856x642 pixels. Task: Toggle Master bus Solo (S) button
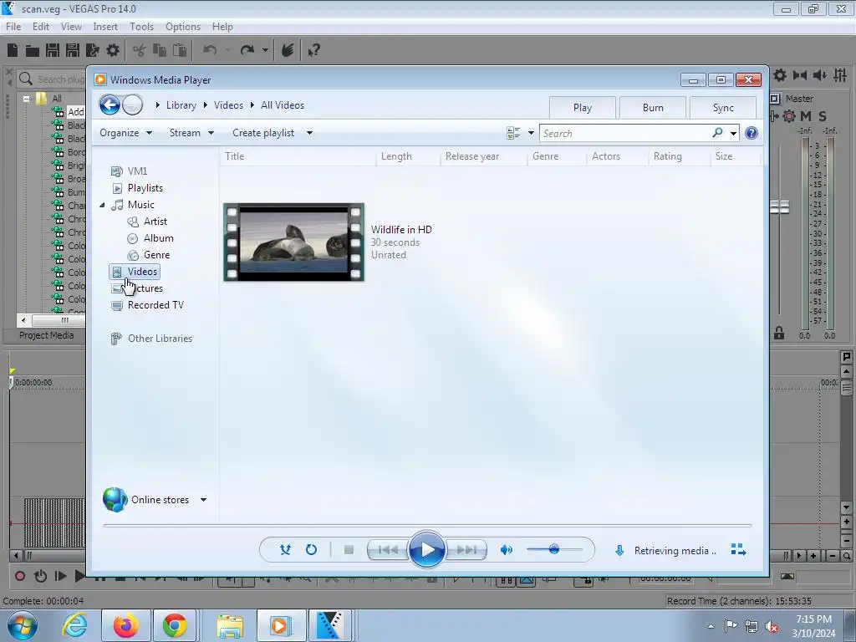(x=823, y=115)
